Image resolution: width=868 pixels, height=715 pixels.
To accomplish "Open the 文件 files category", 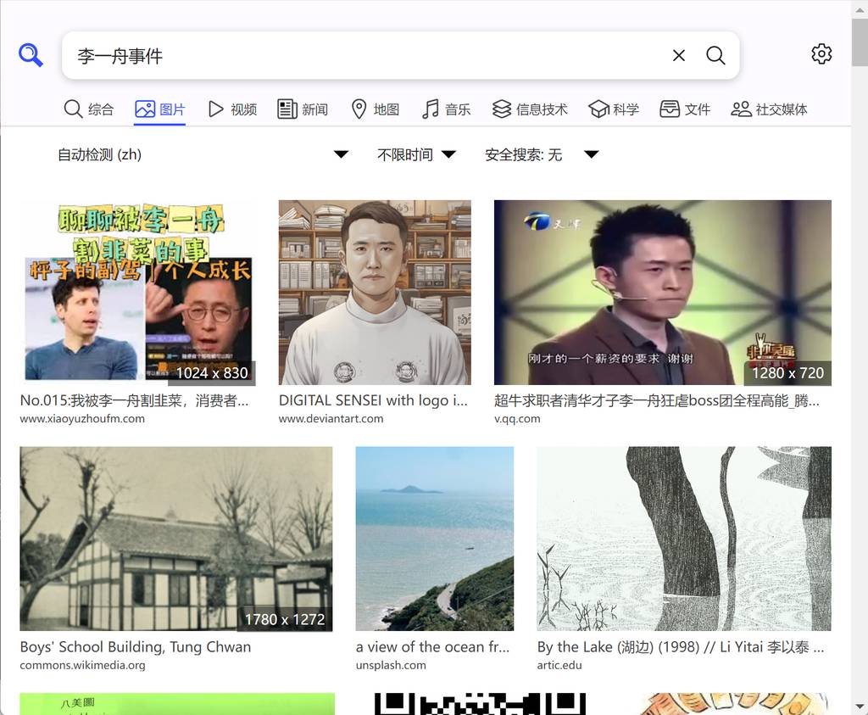I will click(x=685, y=109).
